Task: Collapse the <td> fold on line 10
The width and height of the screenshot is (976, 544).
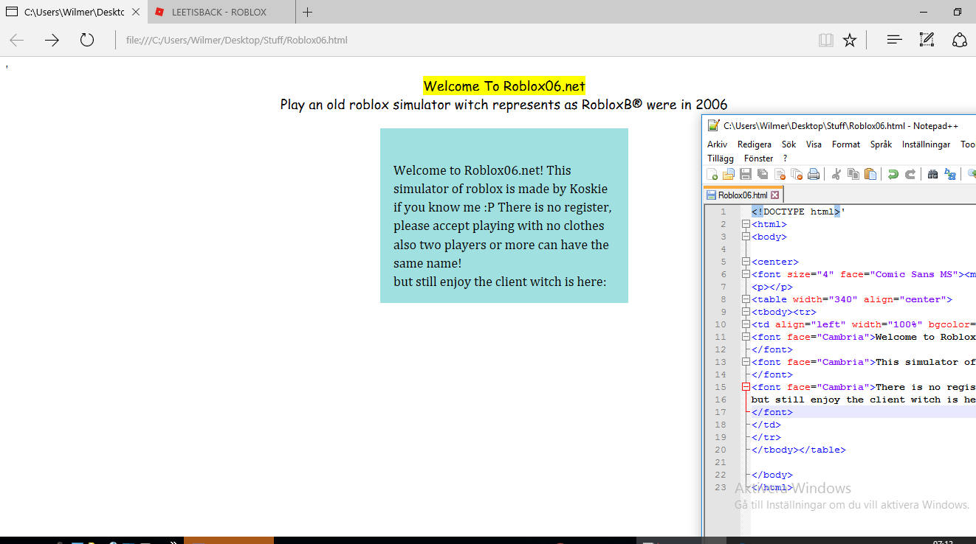Action: [746, 324]
